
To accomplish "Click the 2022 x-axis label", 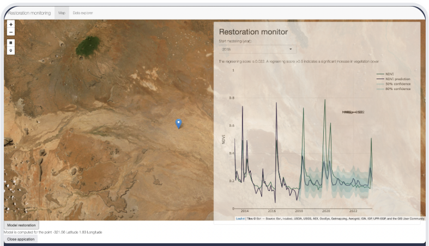I will 353,211.
